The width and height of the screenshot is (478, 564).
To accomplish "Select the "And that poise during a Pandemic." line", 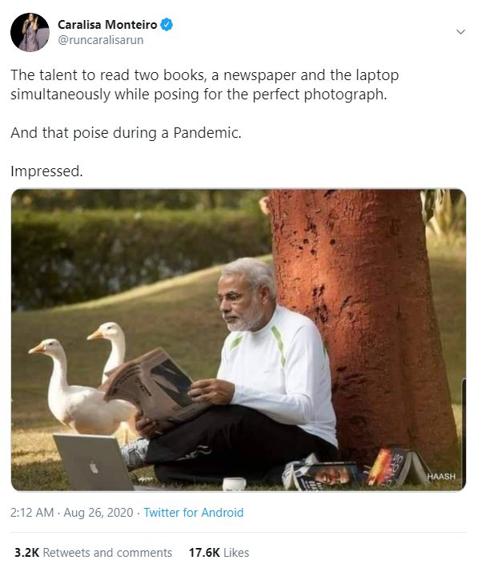I will pos(126,133).
